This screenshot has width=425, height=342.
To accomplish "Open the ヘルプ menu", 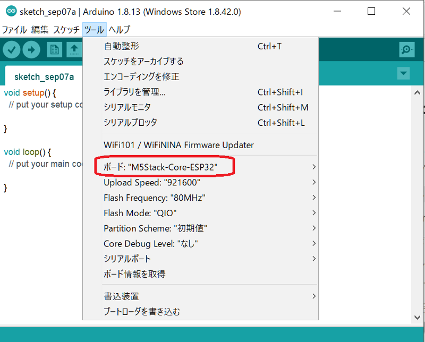I will [119, 30].
